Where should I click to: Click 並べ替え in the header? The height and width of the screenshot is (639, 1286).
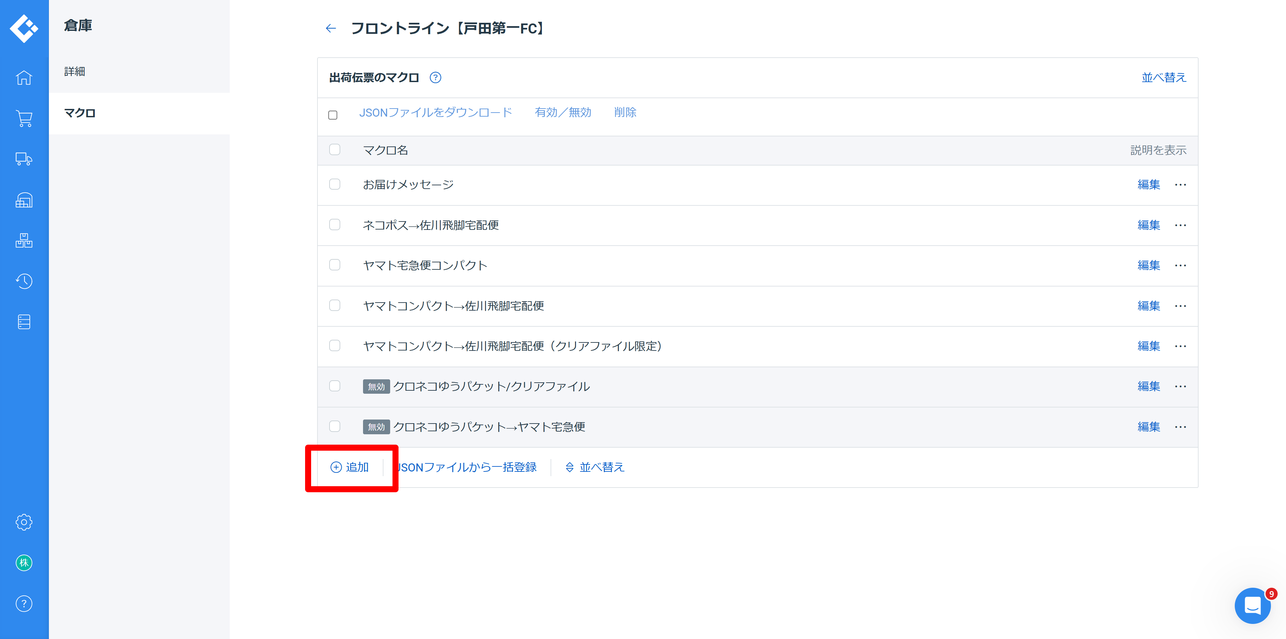1164,77
